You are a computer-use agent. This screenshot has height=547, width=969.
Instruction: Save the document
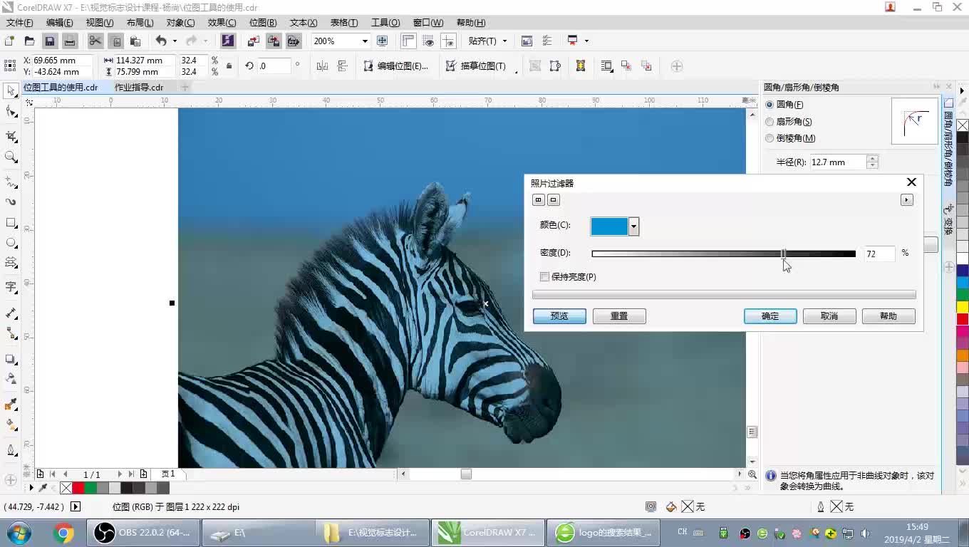(x=49, y=41)
